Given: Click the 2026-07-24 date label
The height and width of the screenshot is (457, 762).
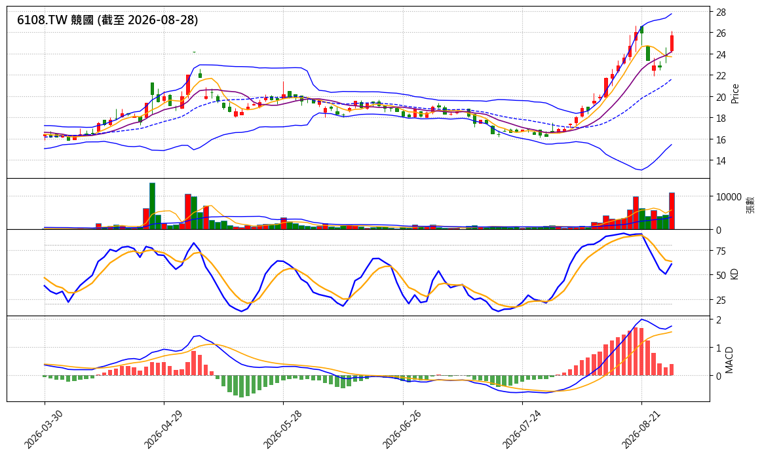Looking at the screenshot, I should (520, 430).
